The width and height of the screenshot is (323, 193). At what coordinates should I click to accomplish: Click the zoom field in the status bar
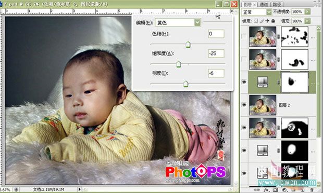(5, 190)
